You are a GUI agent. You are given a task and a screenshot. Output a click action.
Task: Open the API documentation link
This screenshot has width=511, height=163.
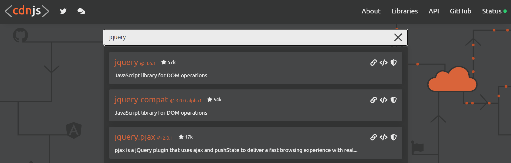pos(434,11)
